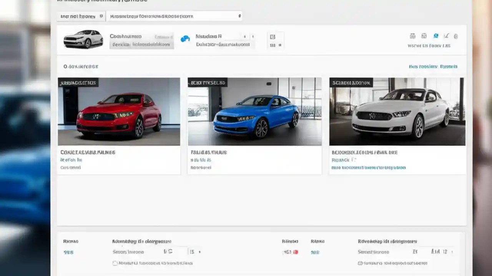Click the red counter badge in the bottom bar
492x276 pixels.
pos(296,252)
